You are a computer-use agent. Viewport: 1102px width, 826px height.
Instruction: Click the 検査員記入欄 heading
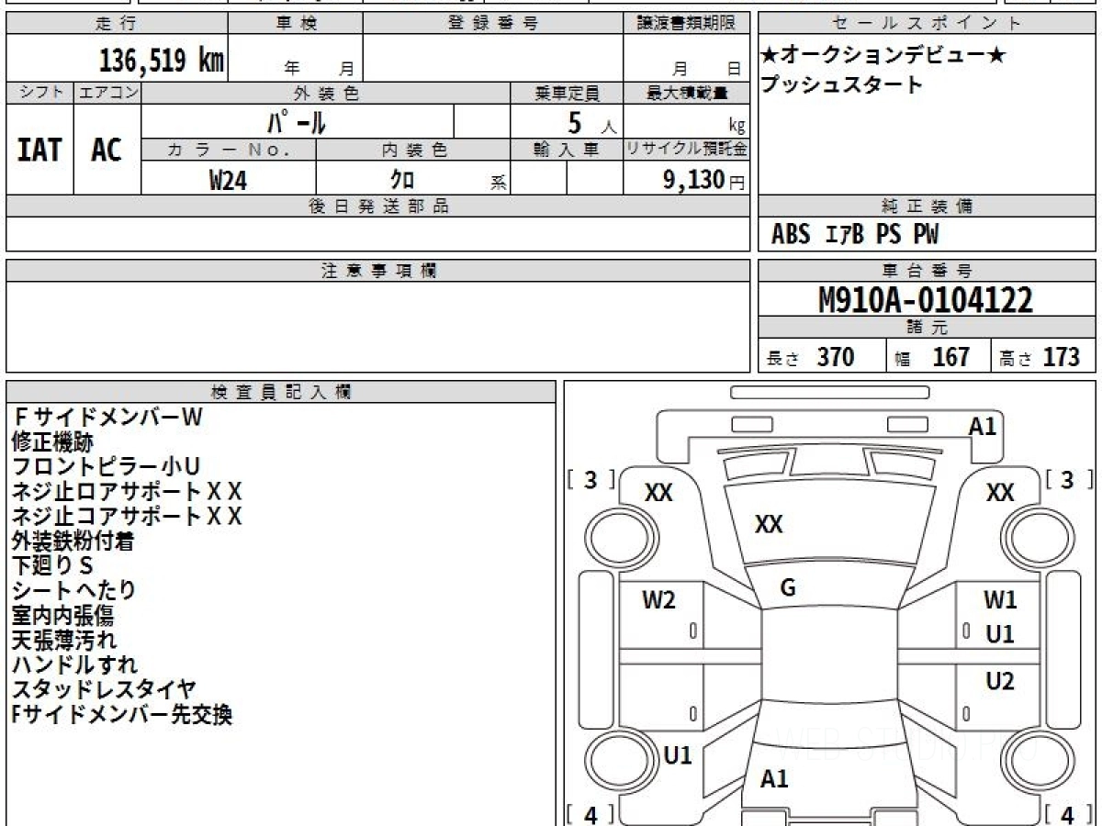click(281, 392)
